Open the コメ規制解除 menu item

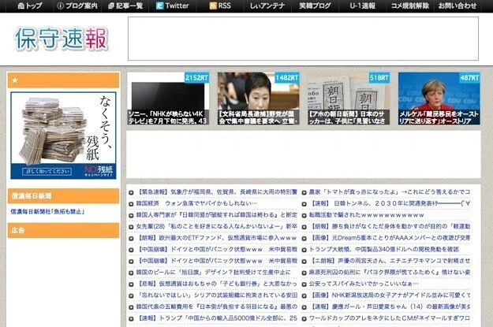coord(410,6)
